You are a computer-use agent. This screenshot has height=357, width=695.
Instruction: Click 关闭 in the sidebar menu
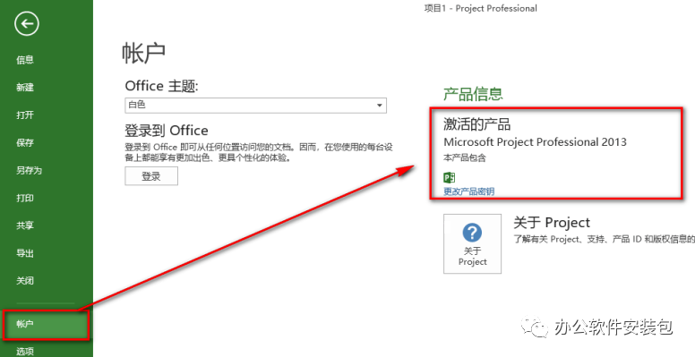click(x=25, y=281)
